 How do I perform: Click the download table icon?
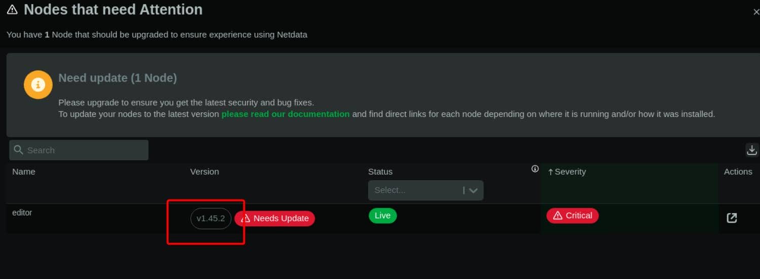[x=752, y=150]
